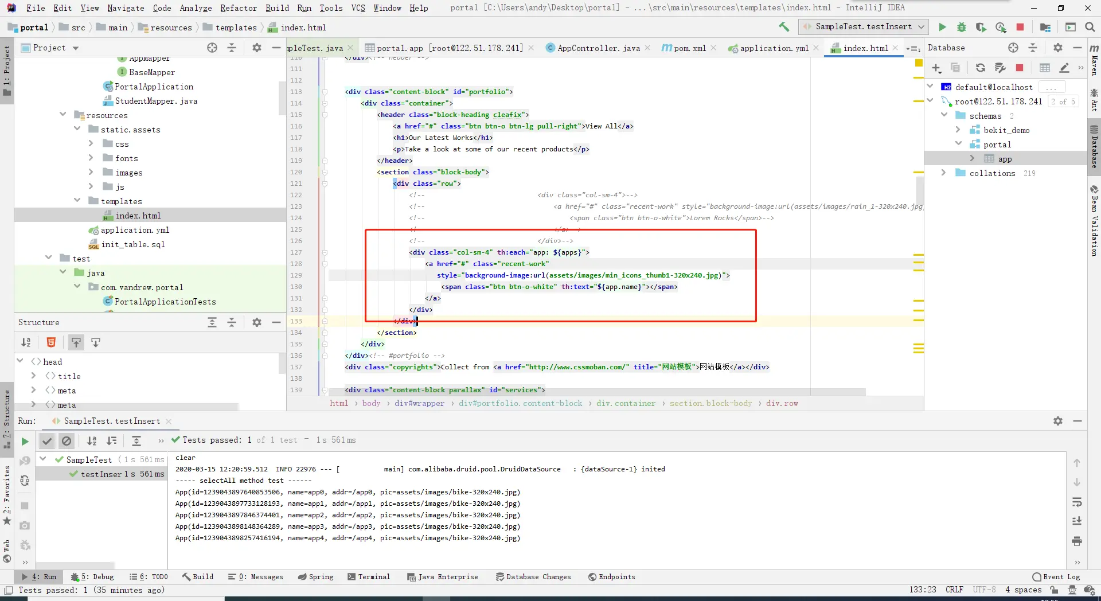Hide the Project panel with minus icon
This screenshot has height=601, width=1101.
(x=276, y=48)
